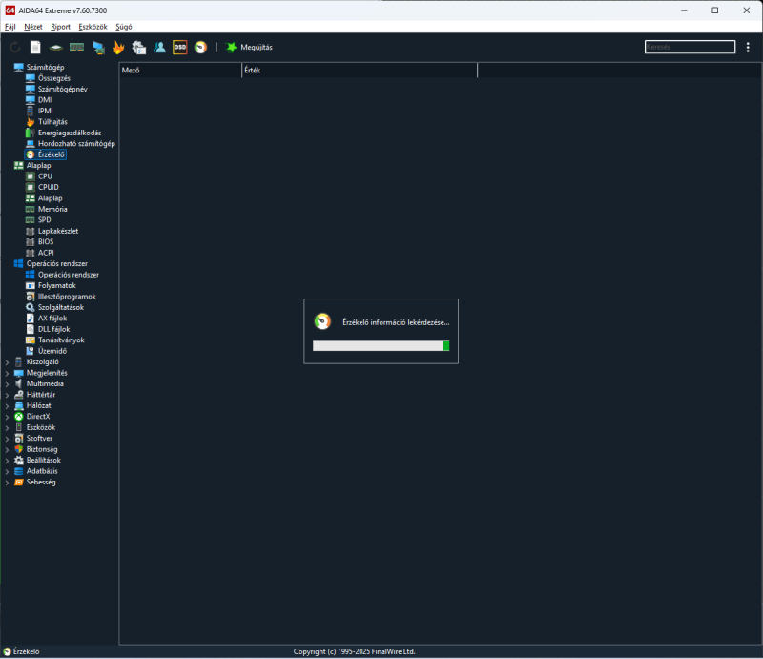
Task: Launch the system stability test flame icon
Action: [118, 48]
